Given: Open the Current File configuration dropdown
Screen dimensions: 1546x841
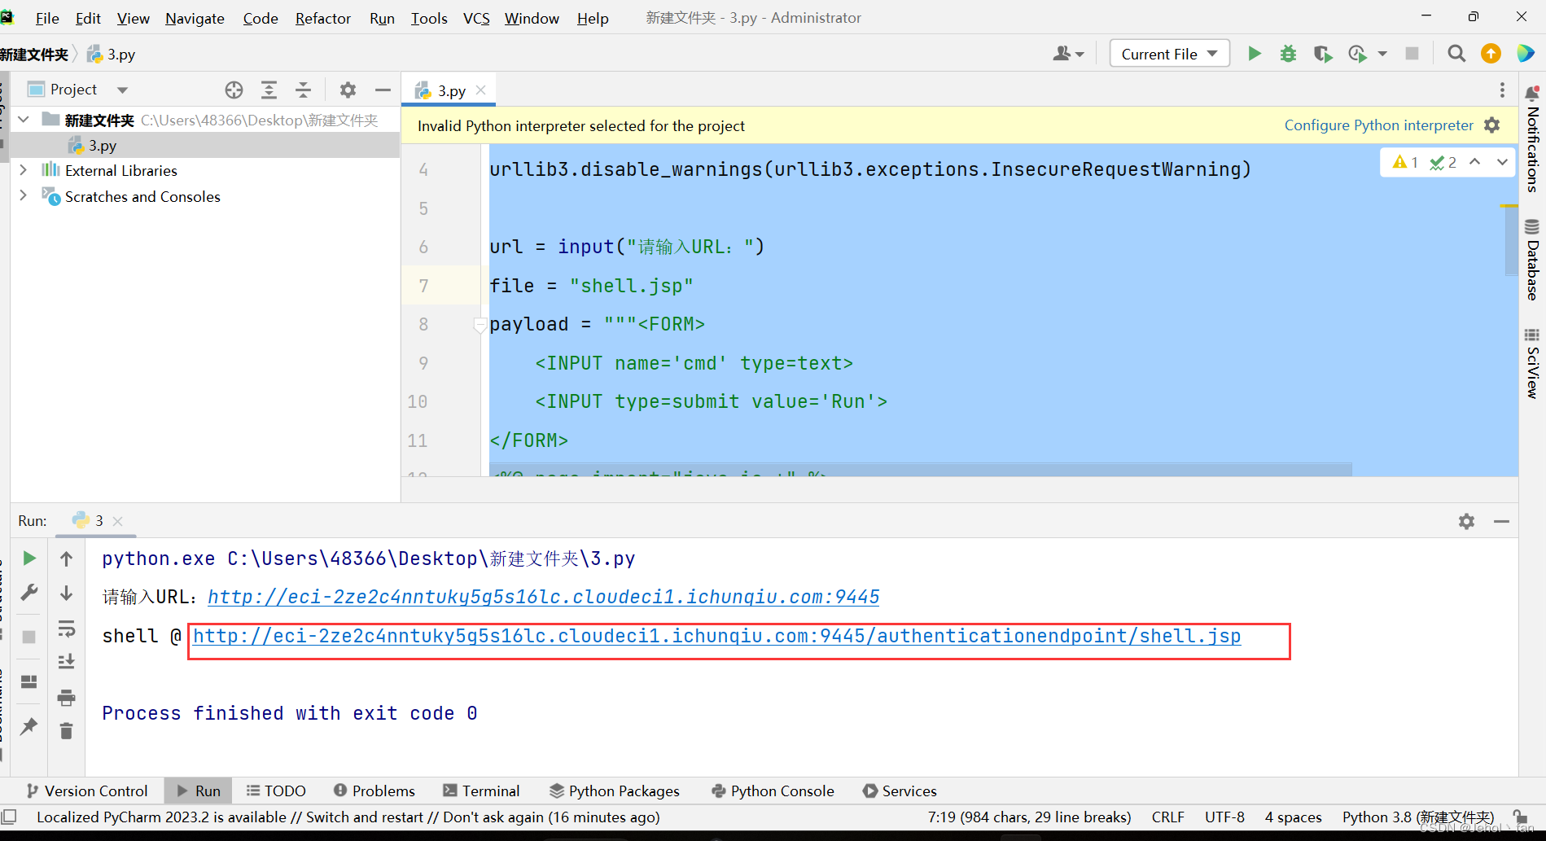Looking at the screenshot, I should coord(1169,53).
